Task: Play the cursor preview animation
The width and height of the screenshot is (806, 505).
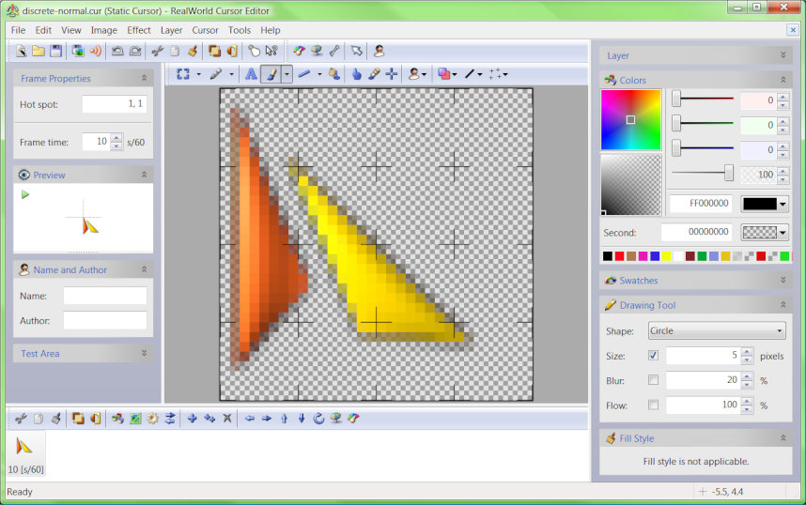Action: (25, 194)
